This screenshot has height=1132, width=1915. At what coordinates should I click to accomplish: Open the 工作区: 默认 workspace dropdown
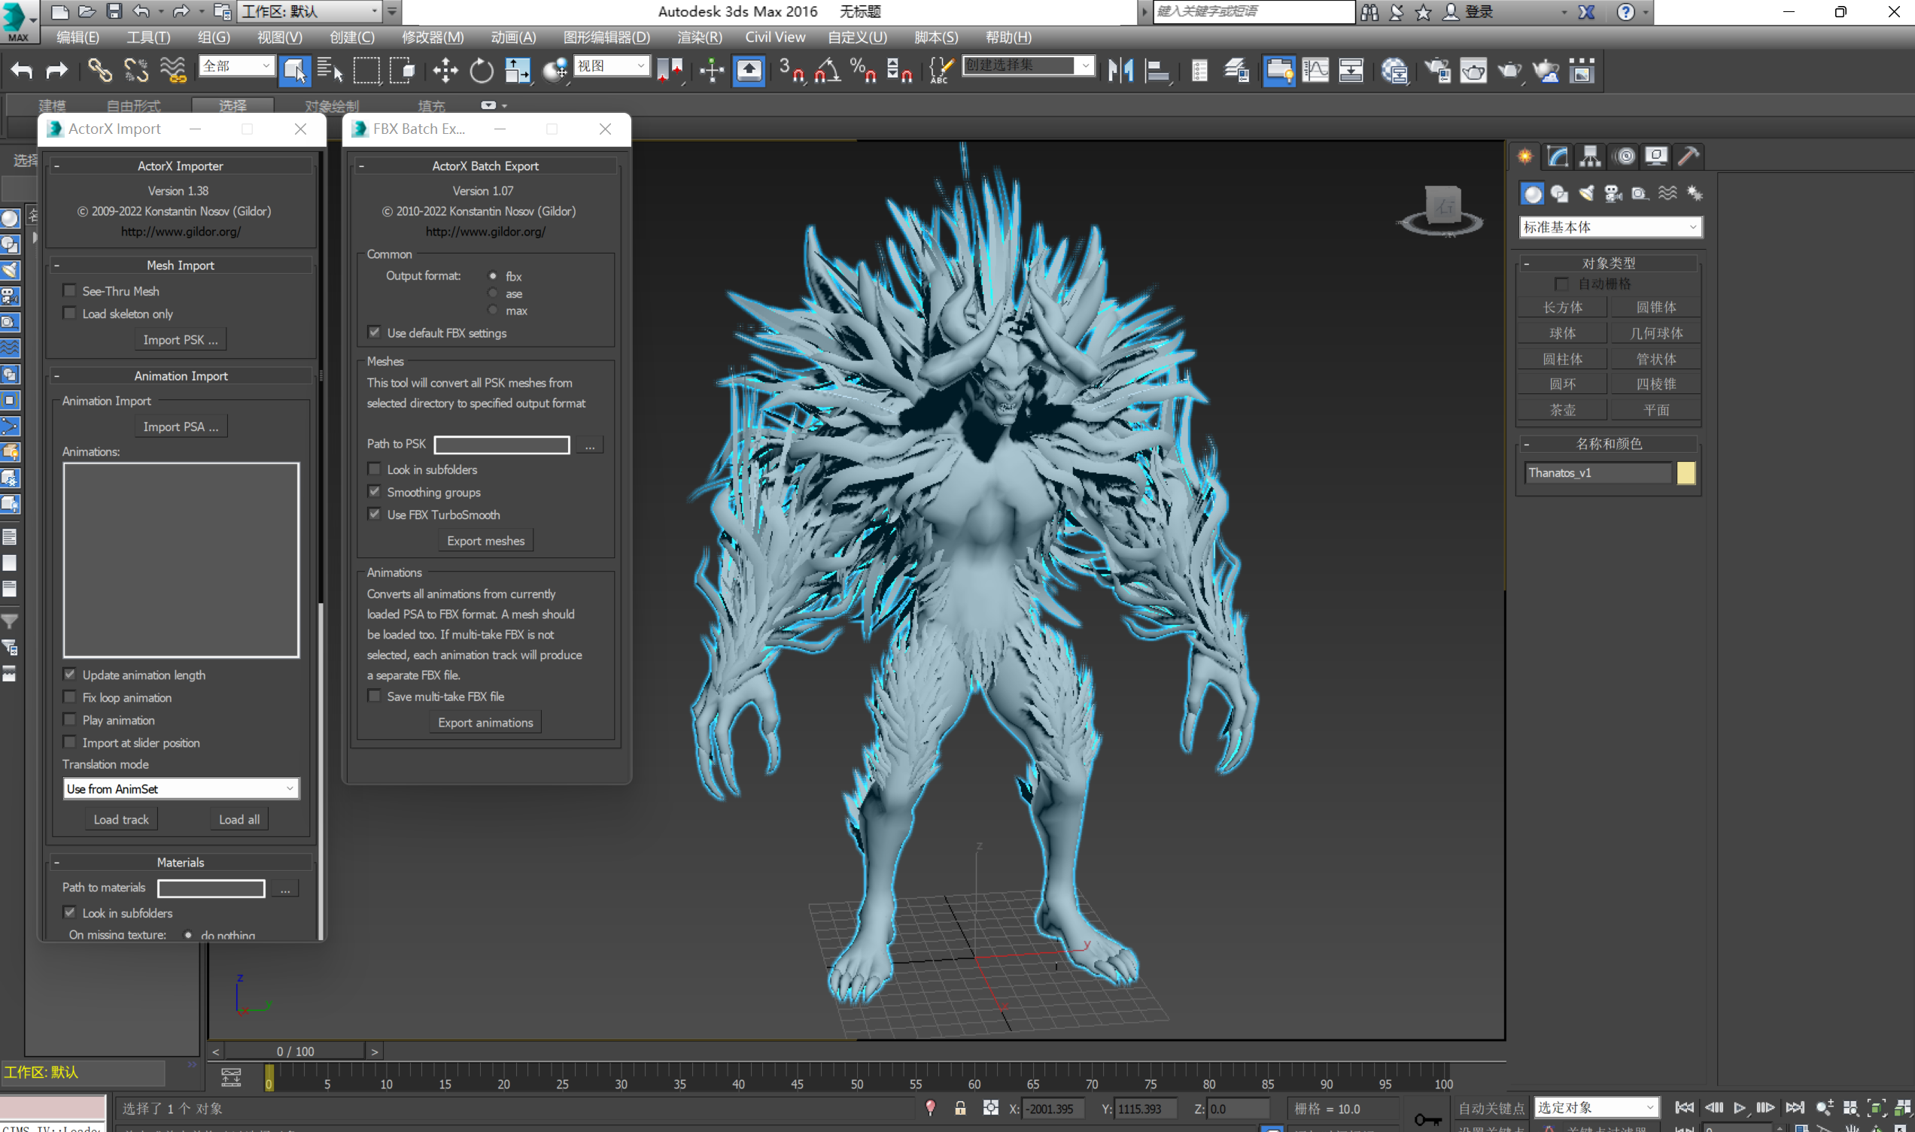(x=310, y=11)
